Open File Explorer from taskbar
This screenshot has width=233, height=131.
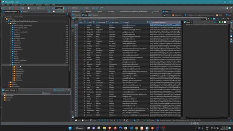[104, 128]
